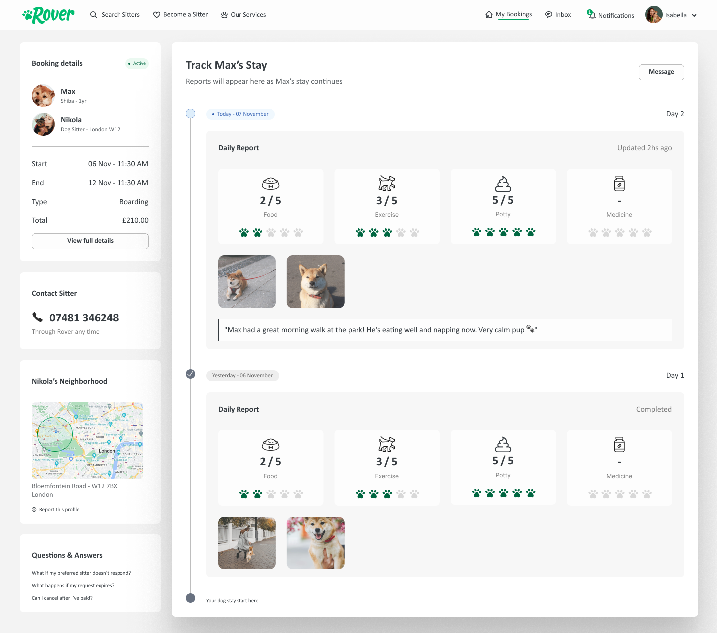Click the heart icon beside Become a Sitter
Screen dimensions: 717x633
pyautogui.click(x=157, y=15)
